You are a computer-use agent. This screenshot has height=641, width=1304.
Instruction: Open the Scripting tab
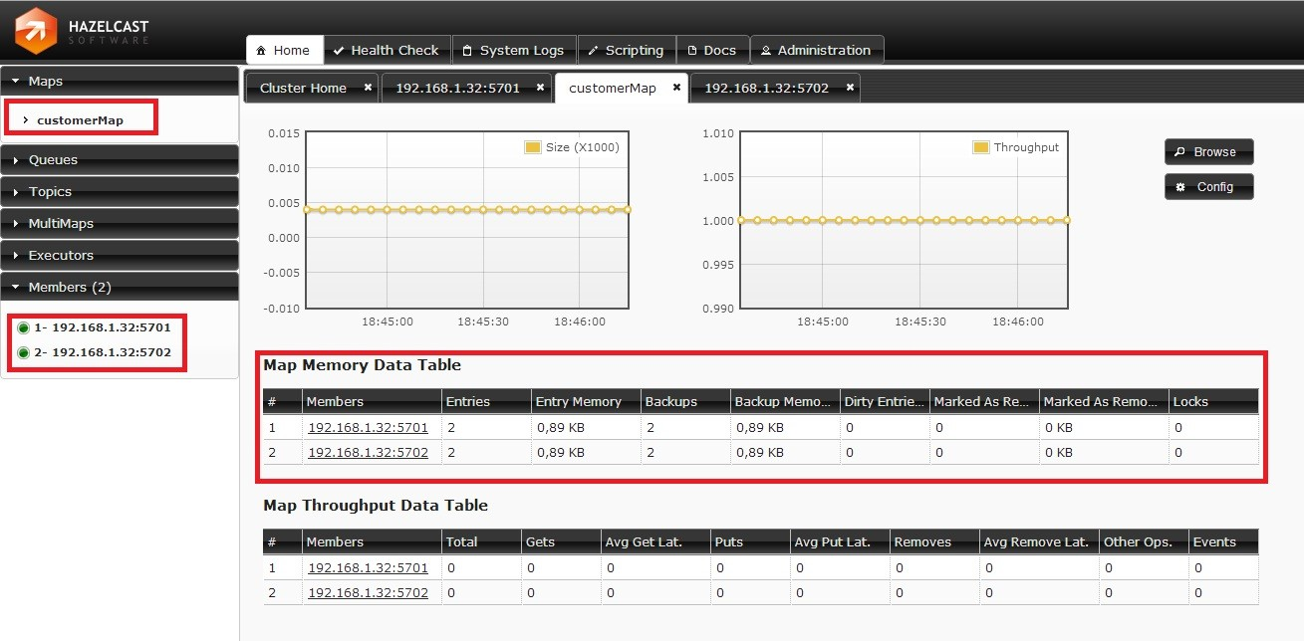coord(626,50)
